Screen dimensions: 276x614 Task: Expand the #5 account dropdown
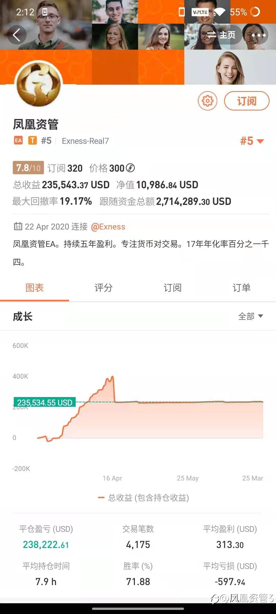click(252, 141)
